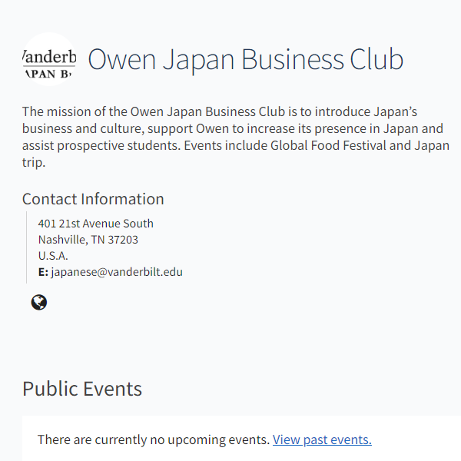The image size is (461, 461).
Task: Click the bold E: email label
Action: (x=43, y=272)
